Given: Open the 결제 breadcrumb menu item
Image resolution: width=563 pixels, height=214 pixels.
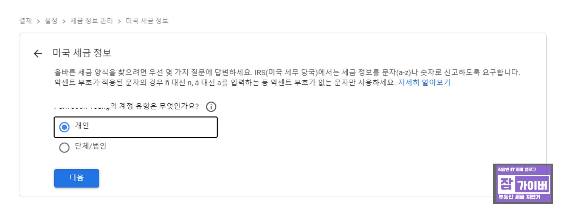Looking at the screenshot, I should coord(26,21).
